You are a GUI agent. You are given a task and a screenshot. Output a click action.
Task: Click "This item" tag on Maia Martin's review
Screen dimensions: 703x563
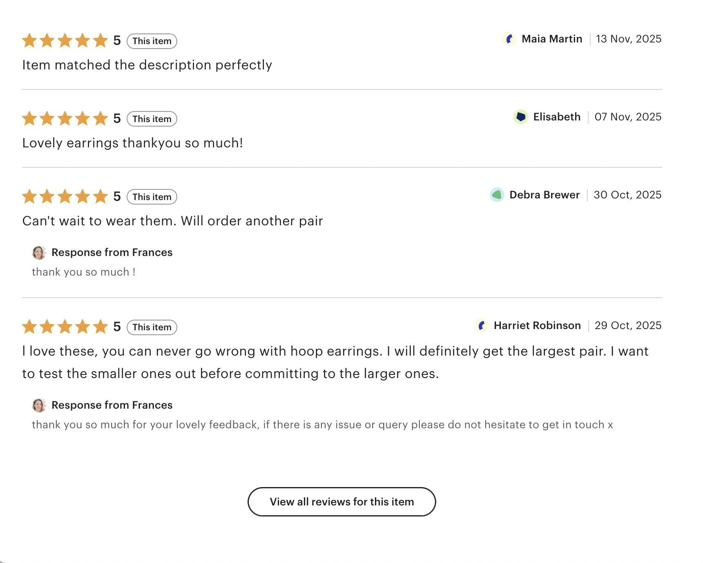coord(152,41)
